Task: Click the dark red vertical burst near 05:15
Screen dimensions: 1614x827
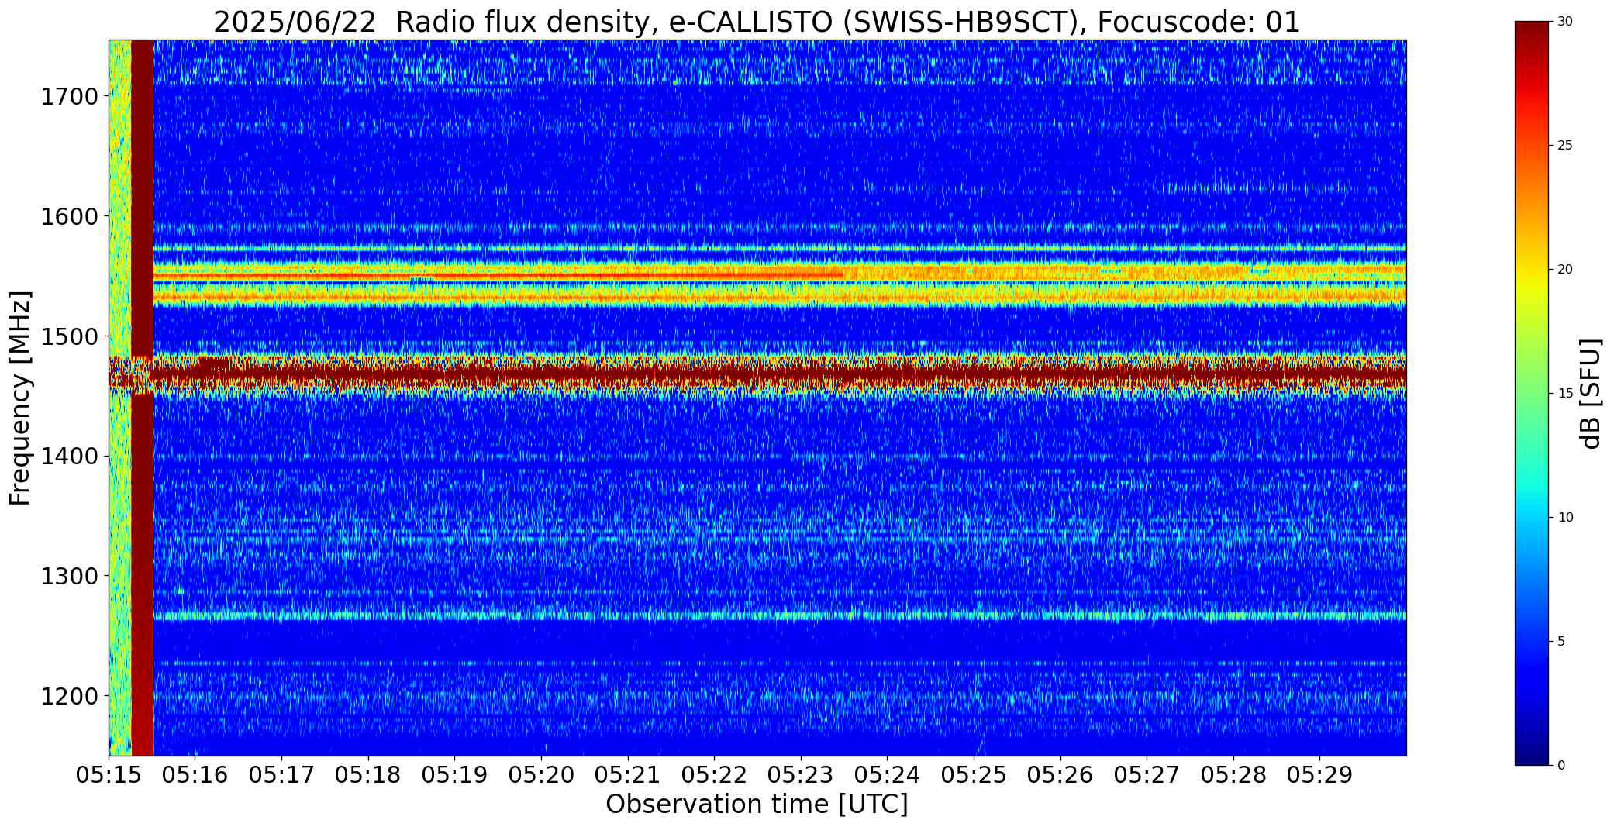Action: [142, 398]
